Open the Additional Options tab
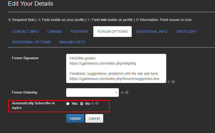This screenshot has height=133, width=215. [31, 42]
